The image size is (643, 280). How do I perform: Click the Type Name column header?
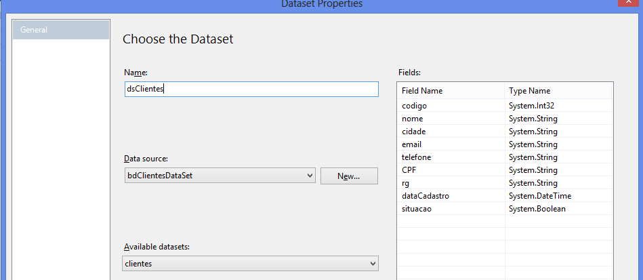coord(559,91)
